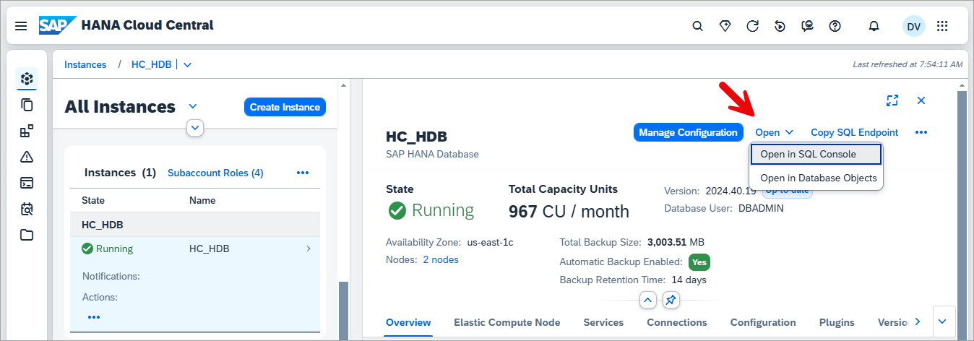
Task: Switch to the Configuration tab
Action: 763,322
